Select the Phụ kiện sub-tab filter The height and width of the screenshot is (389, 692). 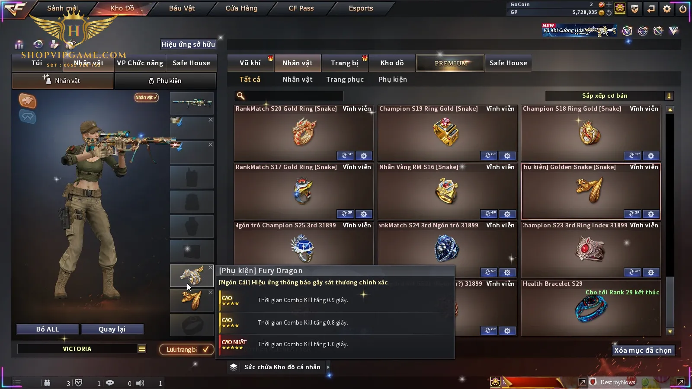pos(393,80)
